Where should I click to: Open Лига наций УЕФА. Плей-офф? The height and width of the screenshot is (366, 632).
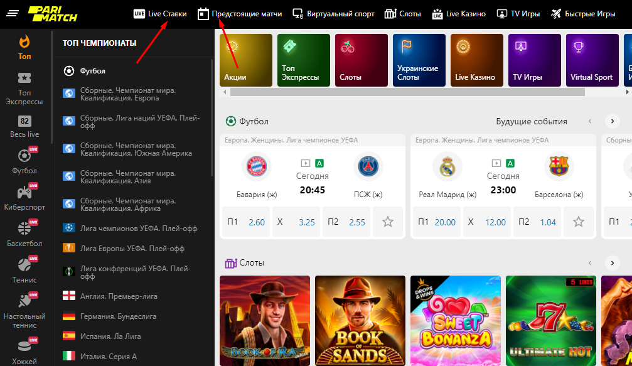coord(131,121)
